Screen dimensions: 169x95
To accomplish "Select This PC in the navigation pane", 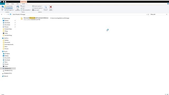I will (x=6, y=52).
